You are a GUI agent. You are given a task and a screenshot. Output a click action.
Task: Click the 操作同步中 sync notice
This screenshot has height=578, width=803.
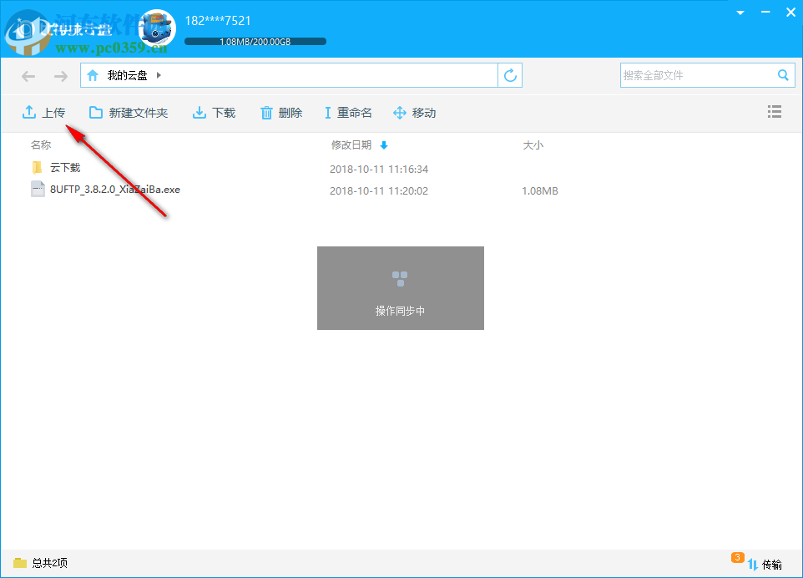click(x=401, y=288)
